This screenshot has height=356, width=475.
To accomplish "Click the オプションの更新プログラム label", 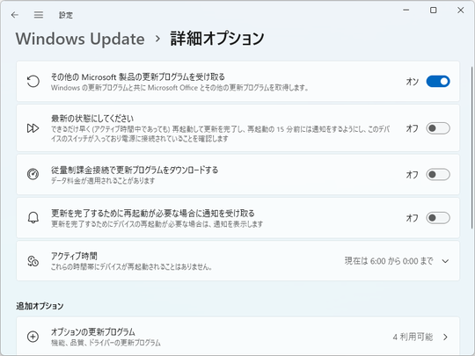I will pyautogui.click(x=93, y=331).
